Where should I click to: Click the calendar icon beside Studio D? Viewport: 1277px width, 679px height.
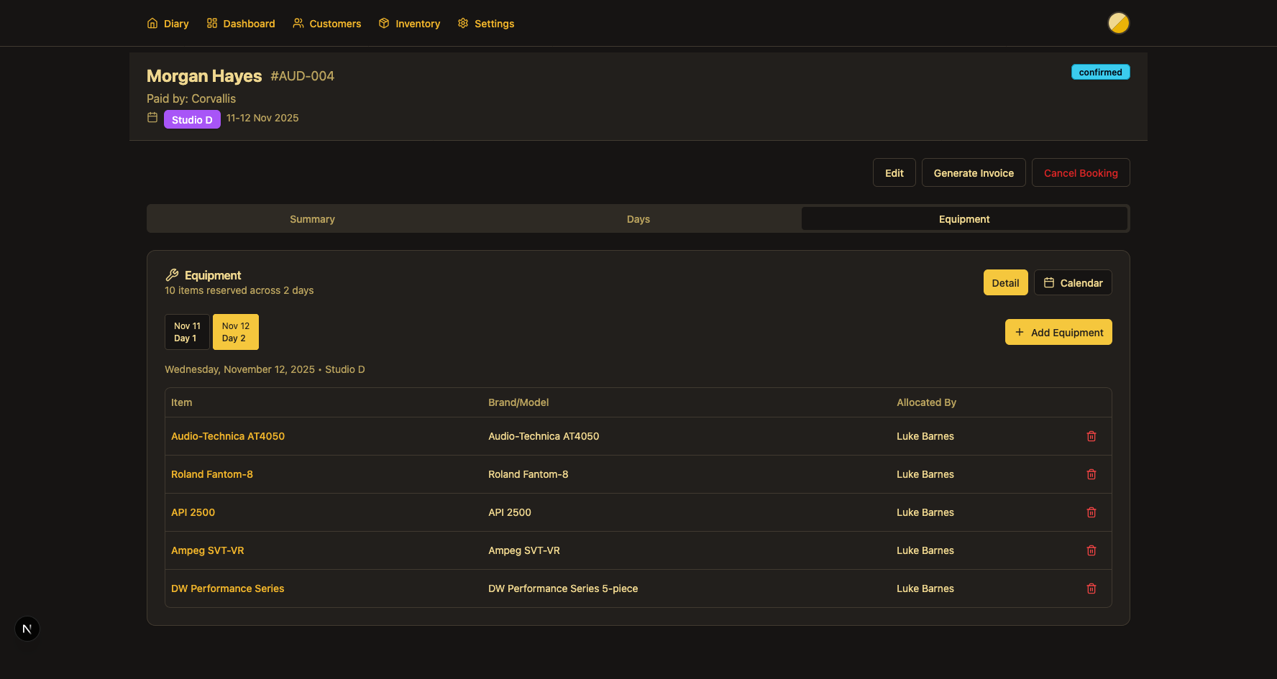[152, 118]
